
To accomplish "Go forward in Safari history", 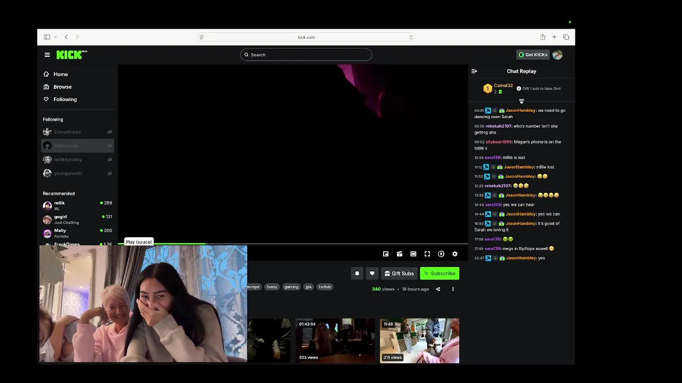I will pyautogui.click(x=77, y=37).
